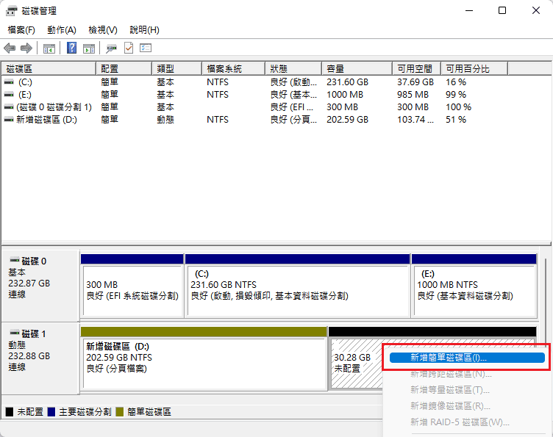Click the black 未配置 legend swatch
553x437 pixels.
click(x=10, y=411)
